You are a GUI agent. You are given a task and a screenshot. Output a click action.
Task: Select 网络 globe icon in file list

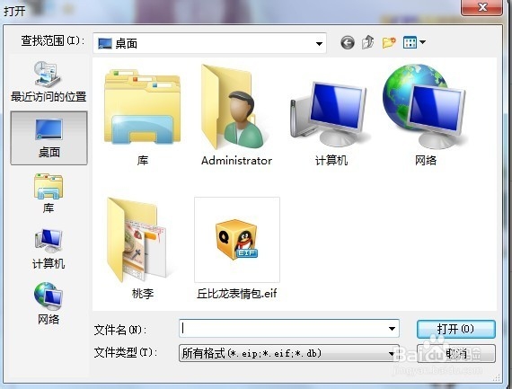point(425,115)
